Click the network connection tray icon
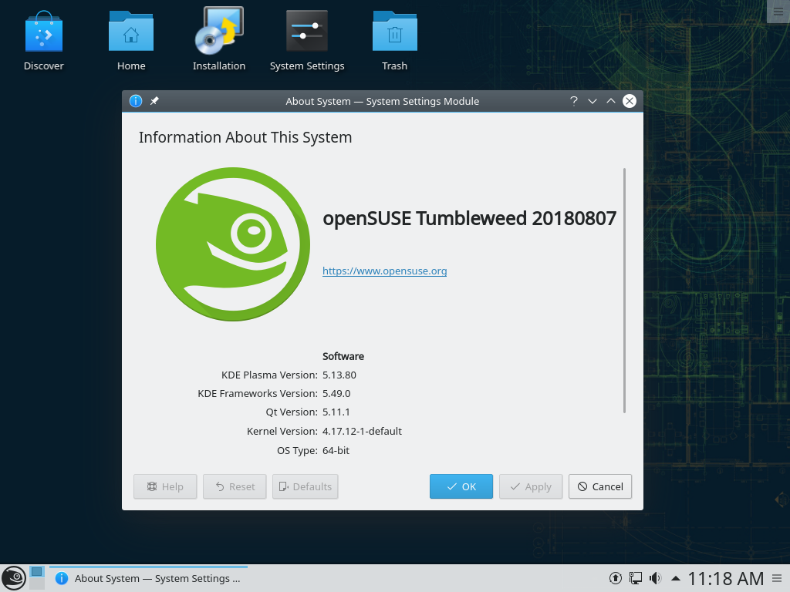790x592 pixels. click(636, 578)
